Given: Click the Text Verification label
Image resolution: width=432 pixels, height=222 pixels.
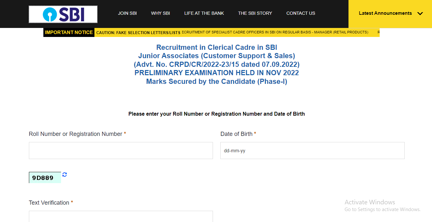Looking at the screenshot, I should (x=49, y=203).
